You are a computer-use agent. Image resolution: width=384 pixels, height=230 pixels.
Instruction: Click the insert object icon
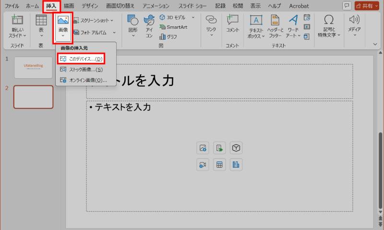point(307,37)
